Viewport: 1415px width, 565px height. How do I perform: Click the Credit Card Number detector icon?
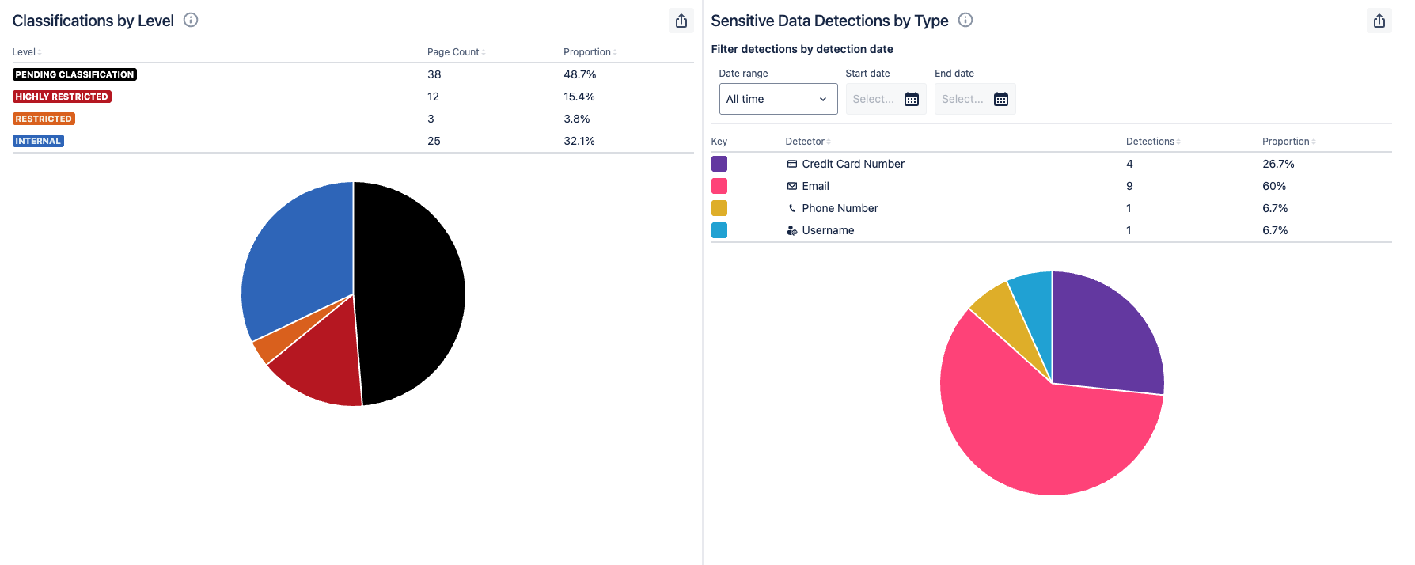[791, 164]
